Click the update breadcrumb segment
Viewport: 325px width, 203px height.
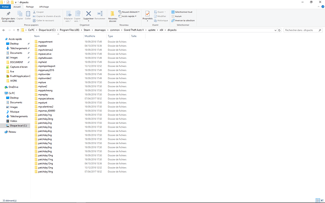(x=152, y=30)
